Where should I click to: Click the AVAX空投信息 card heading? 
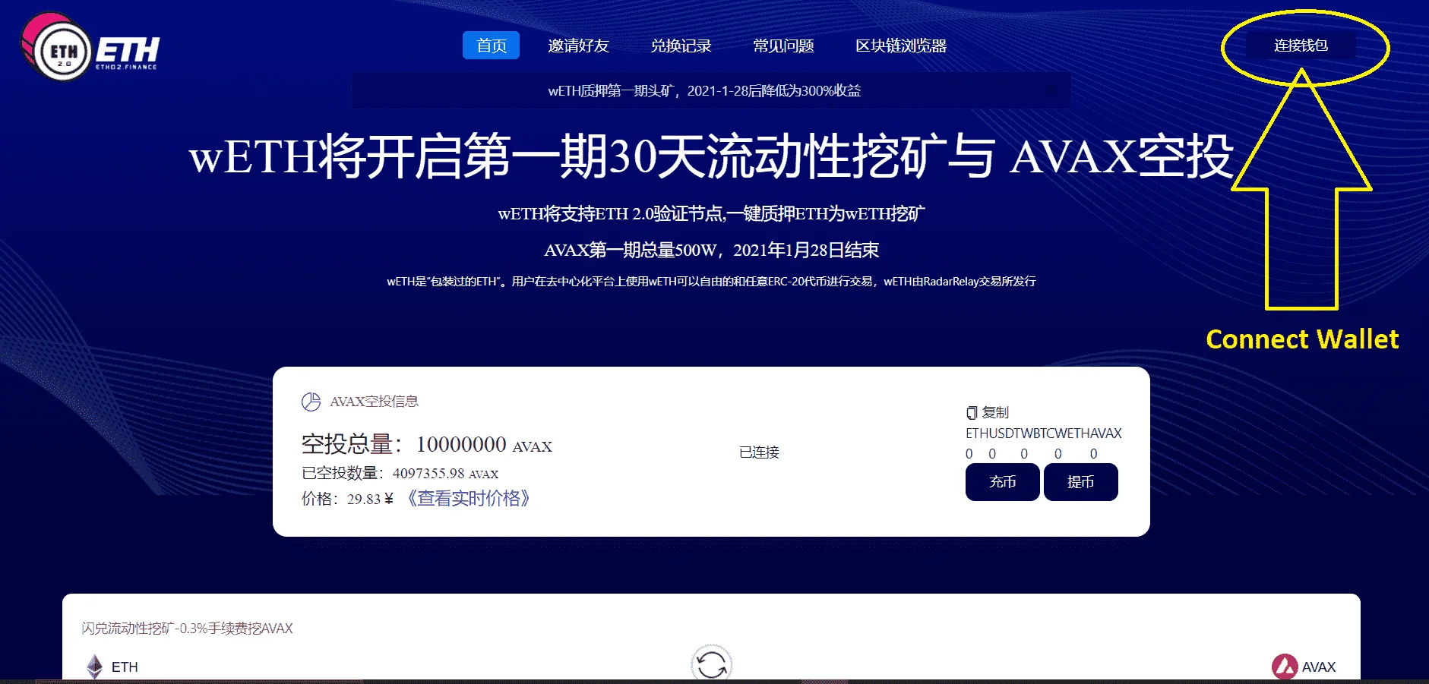tap(374, 402)
